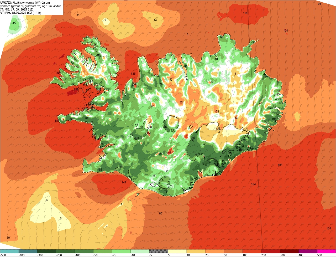Select the value -15 in the green patch

tap(14, 23)
